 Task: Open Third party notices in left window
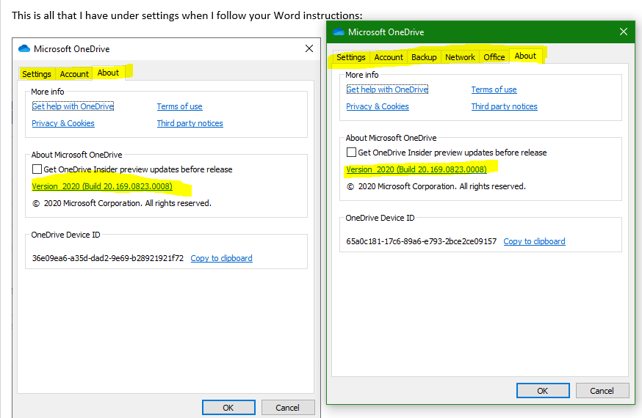coord(190,123)
